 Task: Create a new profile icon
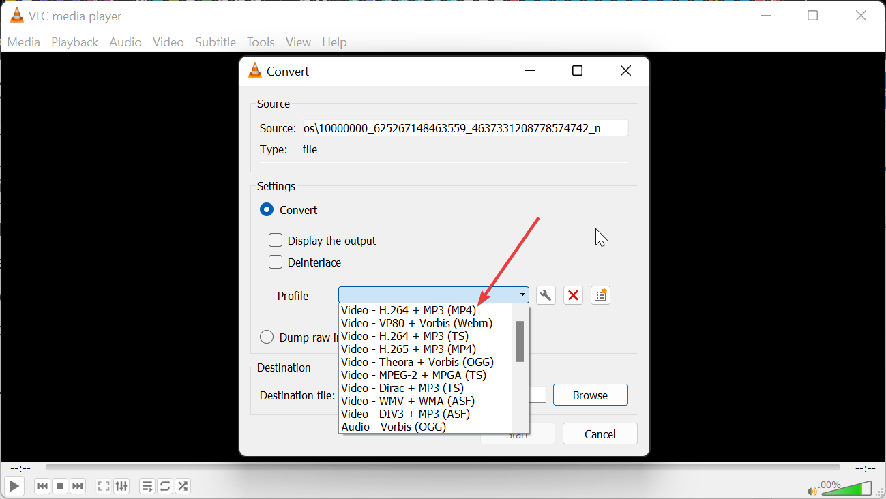click(600, 295)
